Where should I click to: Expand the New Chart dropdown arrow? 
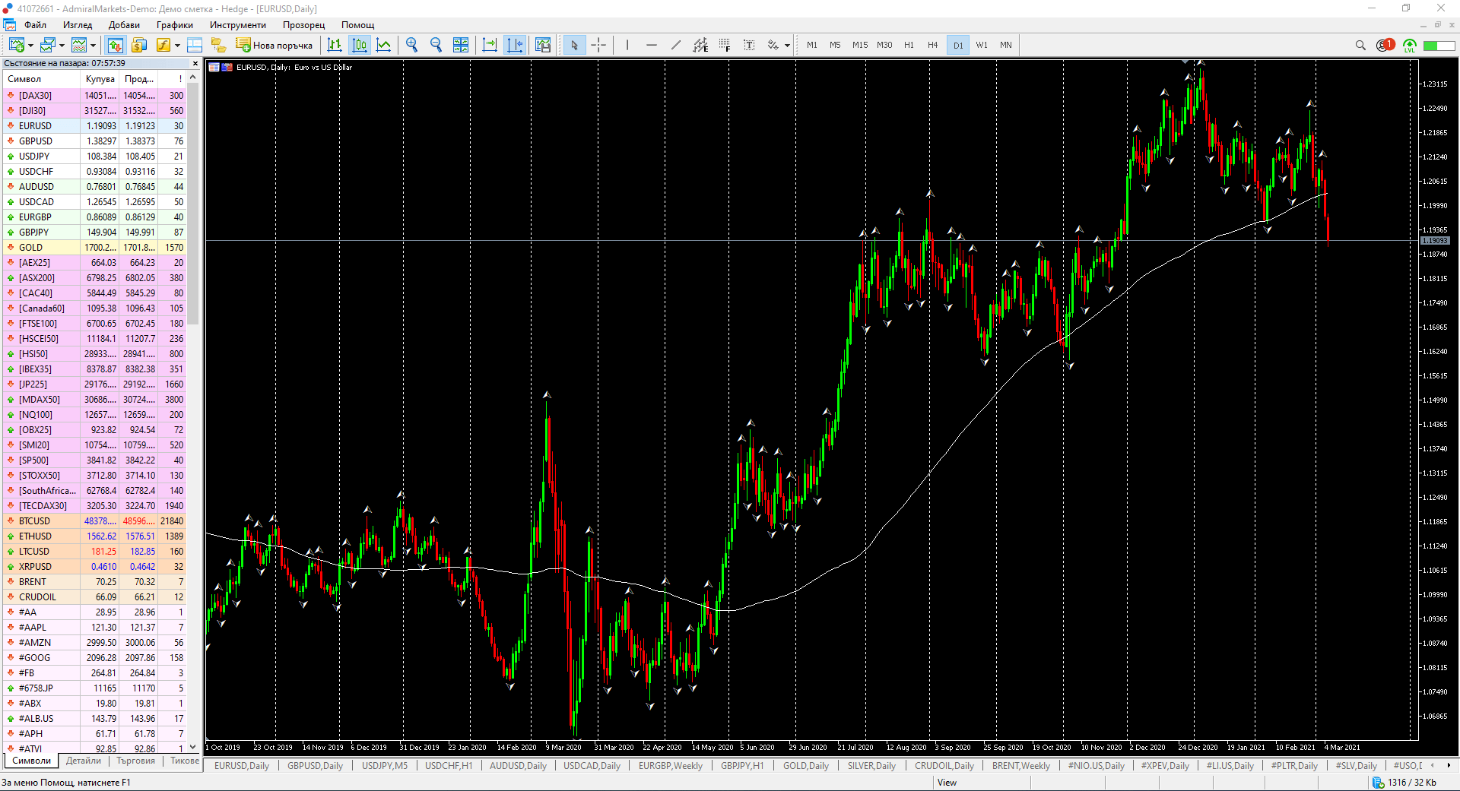point(30,45)
